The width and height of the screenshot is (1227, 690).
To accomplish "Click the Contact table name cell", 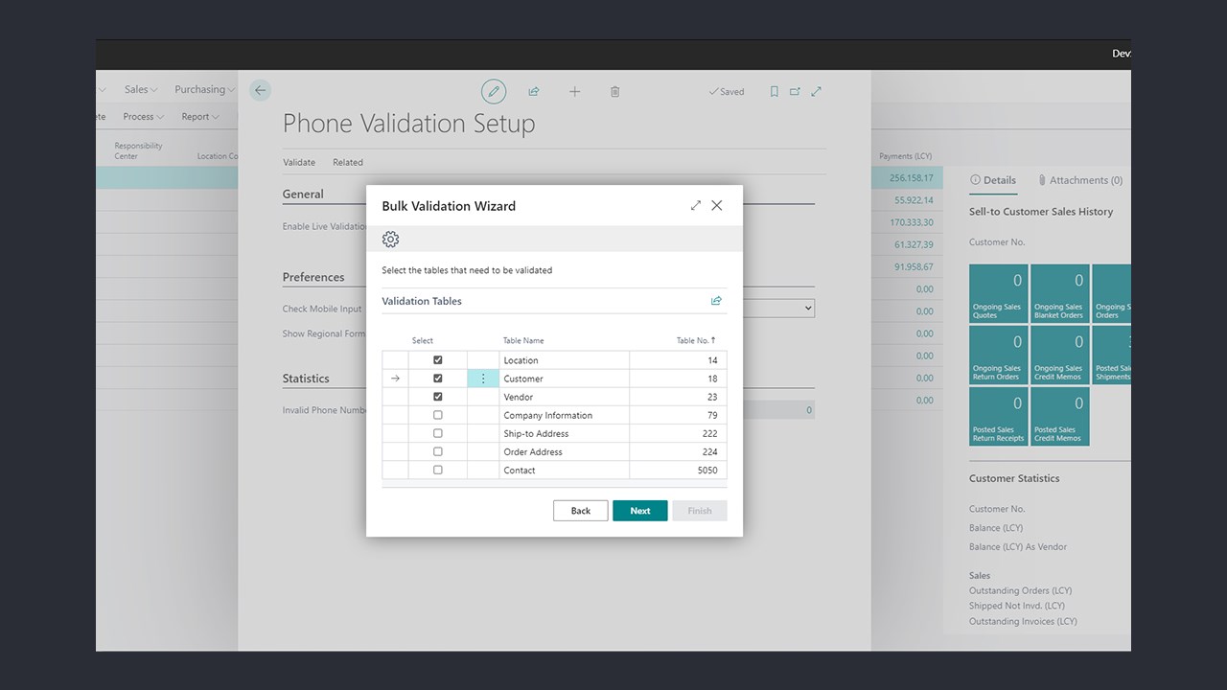I will coord(564,470).
